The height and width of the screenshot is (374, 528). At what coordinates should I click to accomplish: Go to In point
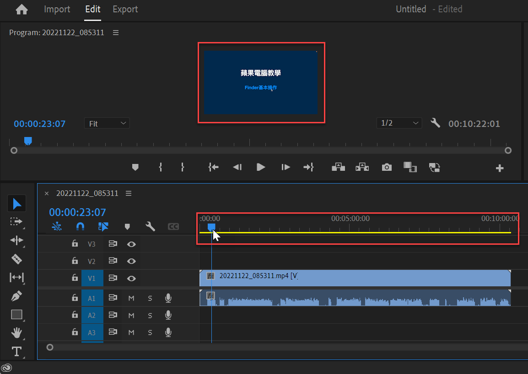tap(213, 167)
